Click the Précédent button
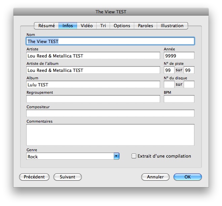The width and height of the screenshot is (222, 206). tap(34, 177)
